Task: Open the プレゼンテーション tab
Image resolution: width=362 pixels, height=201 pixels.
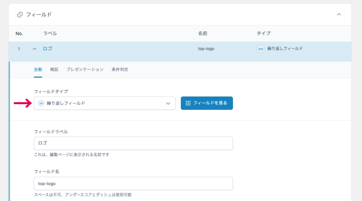Action: tap(85, 69)
